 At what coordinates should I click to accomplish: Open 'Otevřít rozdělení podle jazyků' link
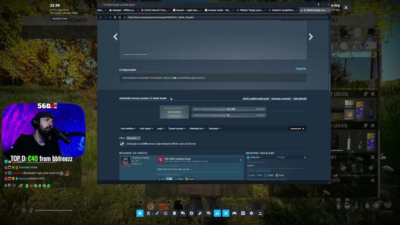tap(256, 98)
